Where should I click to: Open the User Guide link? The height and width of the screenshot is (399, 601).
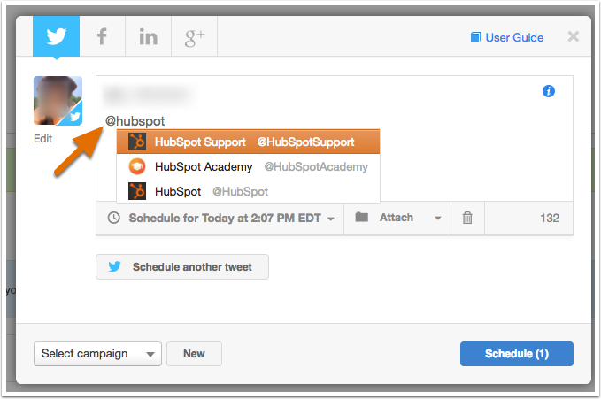point(514,37)
